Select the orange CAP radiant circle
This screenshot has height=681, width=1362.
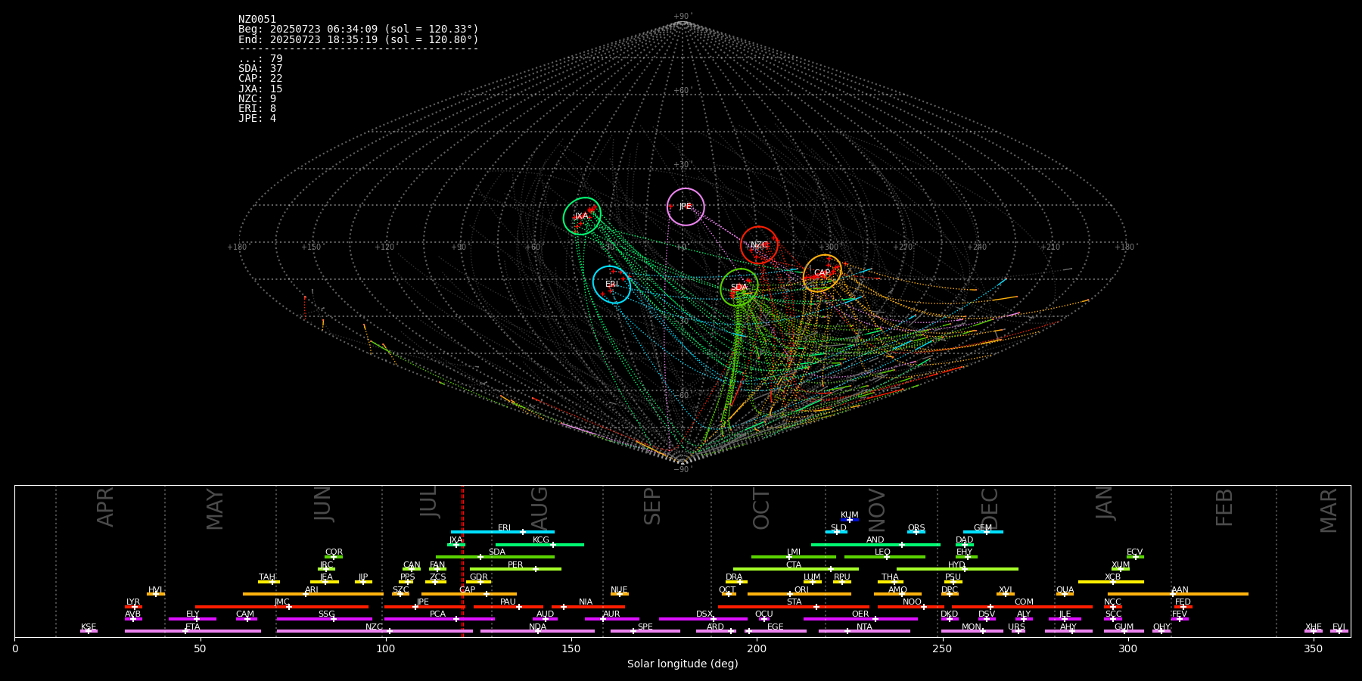[822, 273]
